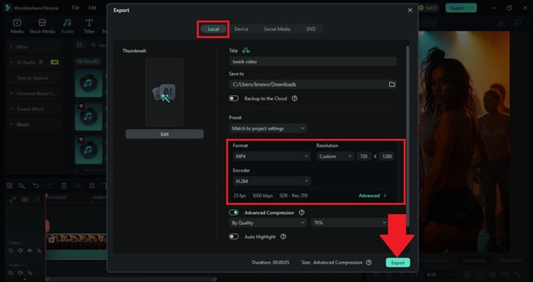Toggle Backup to the Cloud switch
The image size is (533, 282).
click(x=234, y=98)
